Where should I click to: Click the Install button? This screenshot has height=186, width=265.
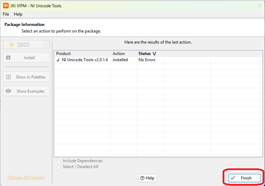pos(27,57)
